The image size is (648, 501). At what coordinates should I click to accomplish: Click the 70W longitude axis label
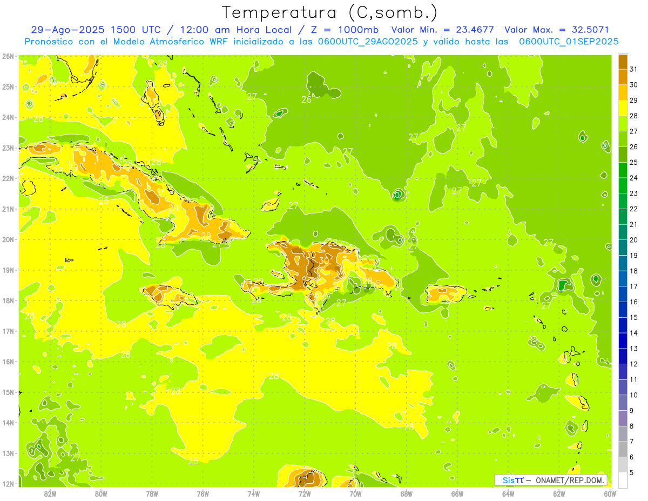click(x=355, y=493)
